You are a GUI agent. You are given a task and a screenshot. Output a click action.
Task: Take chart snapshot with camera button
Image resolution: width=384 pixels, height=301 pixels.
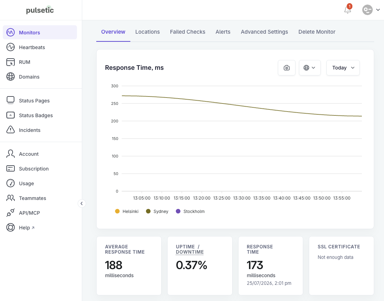[x=287, y=68]
